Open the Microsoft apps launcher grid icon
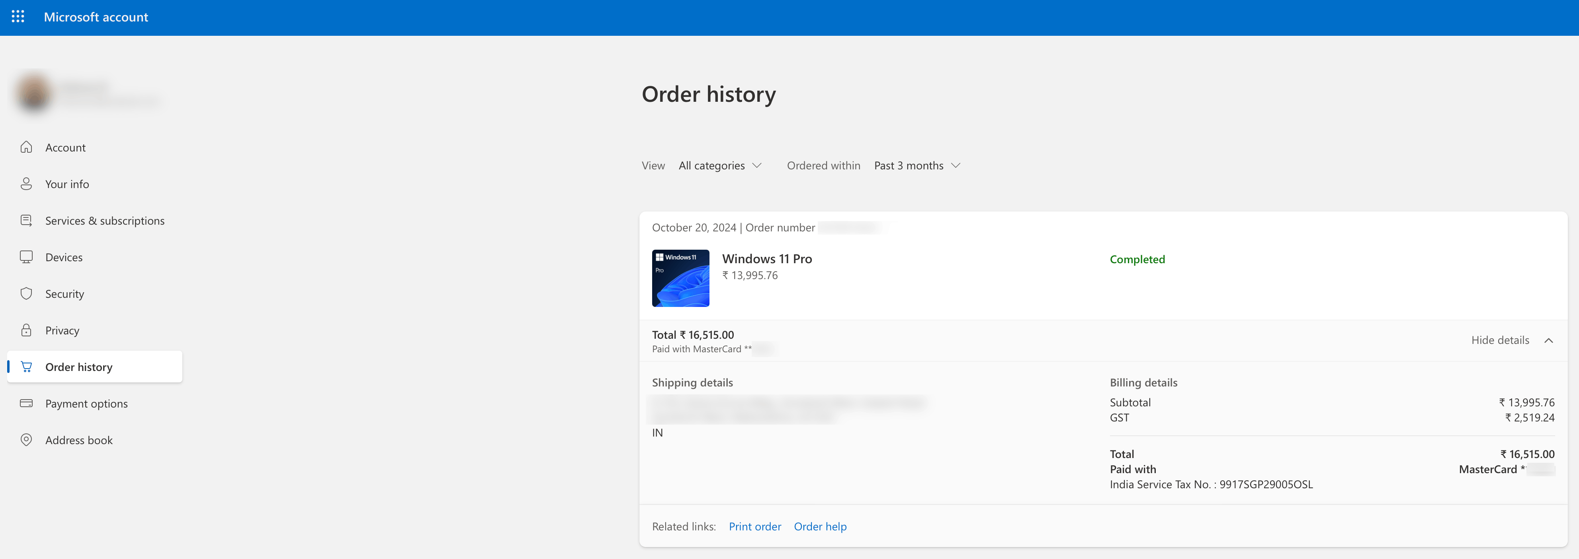 pyautogui.click(x=18, y=17)
